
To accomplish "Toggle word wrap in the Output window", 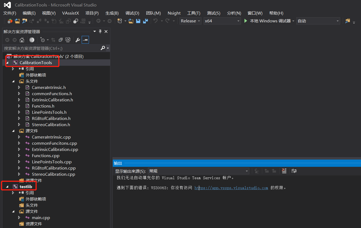I will tap(294, 171).
